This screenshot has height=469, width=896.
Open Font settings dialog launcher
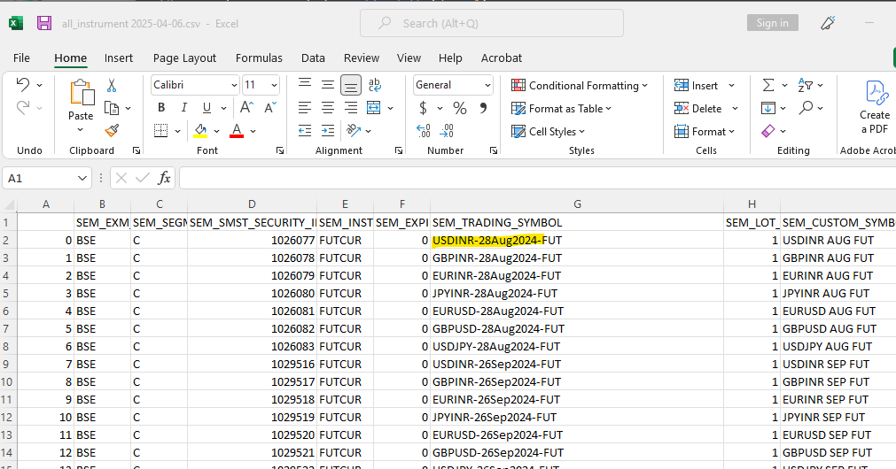click(x=280, y=150)
